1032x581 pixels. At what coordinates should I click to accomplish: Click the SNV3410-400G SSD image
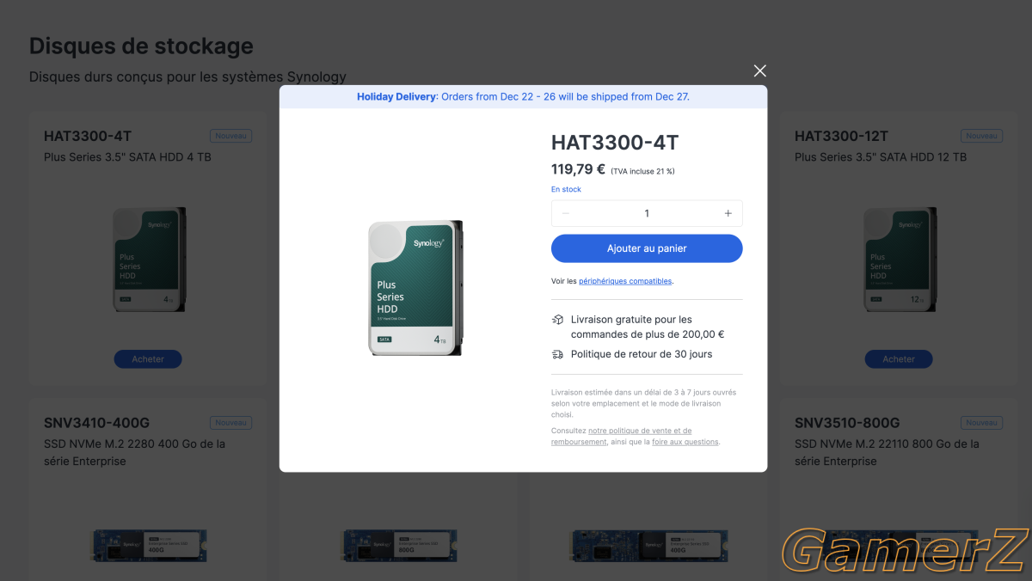[150, 546]
